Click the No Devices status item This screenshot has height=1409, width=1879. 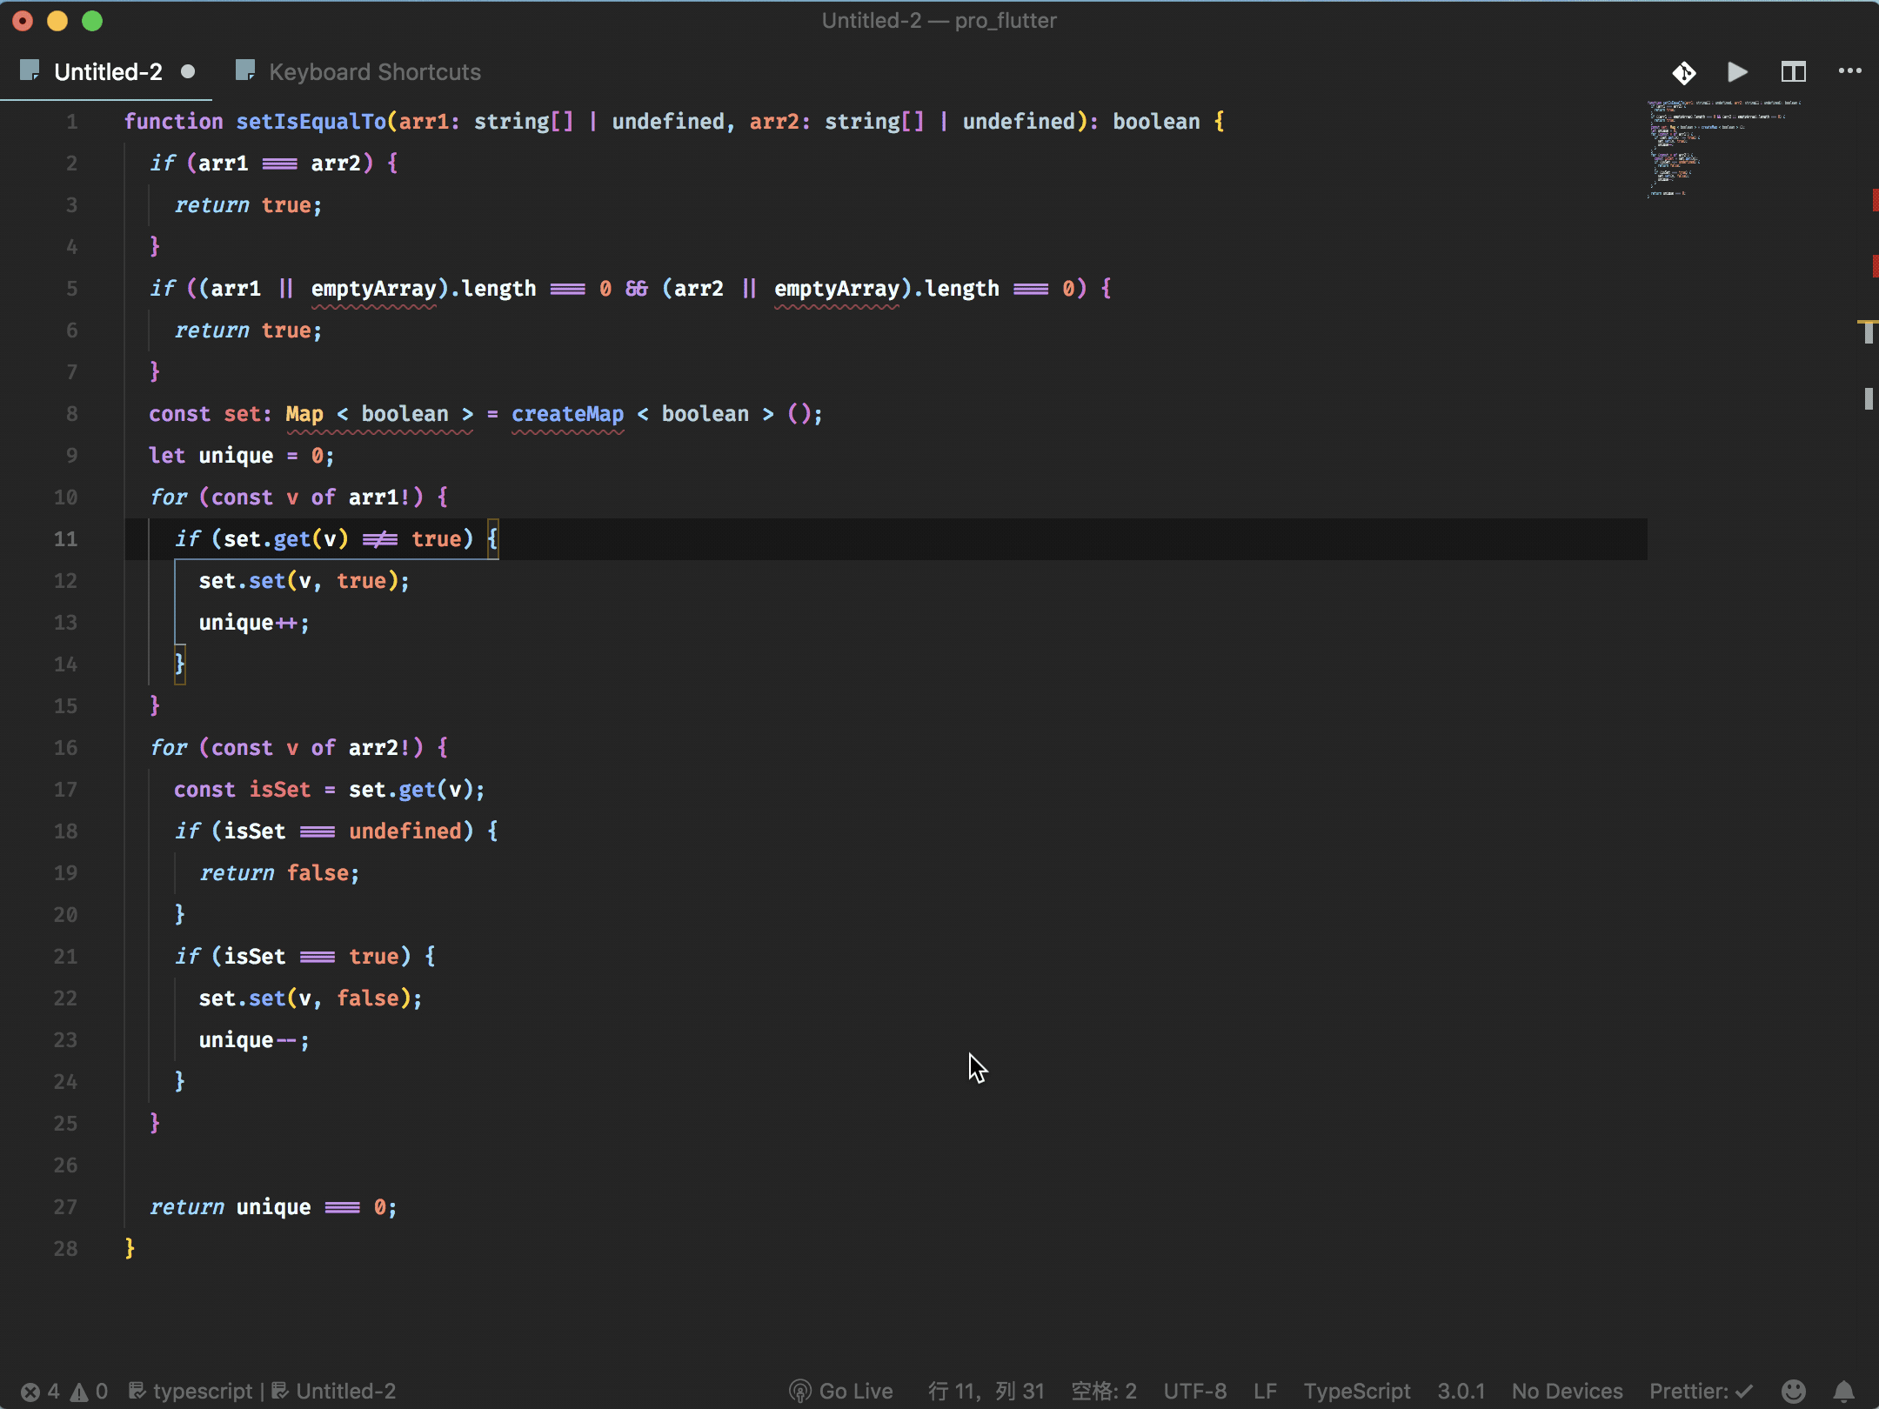click(x=1567, y=1392)
